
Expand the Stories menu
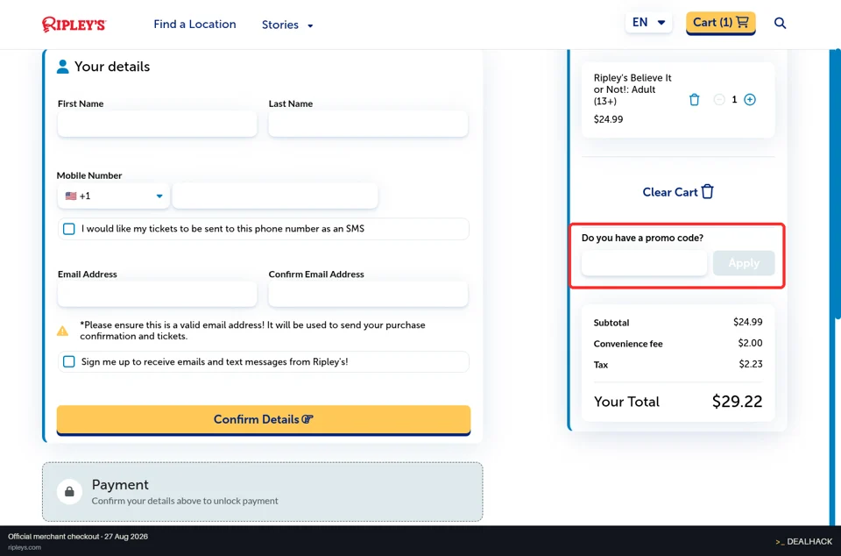(287, 25)
